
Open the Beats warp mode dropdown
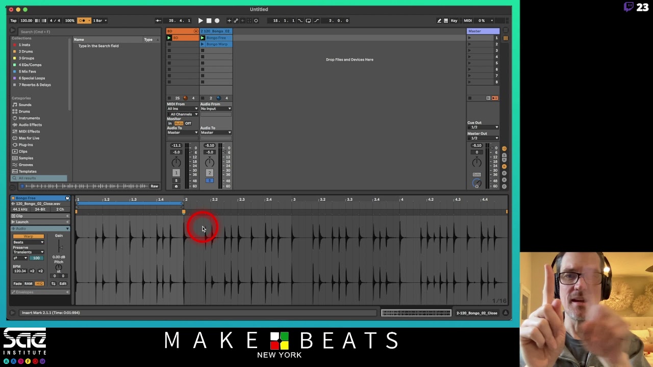coord(28,242)
